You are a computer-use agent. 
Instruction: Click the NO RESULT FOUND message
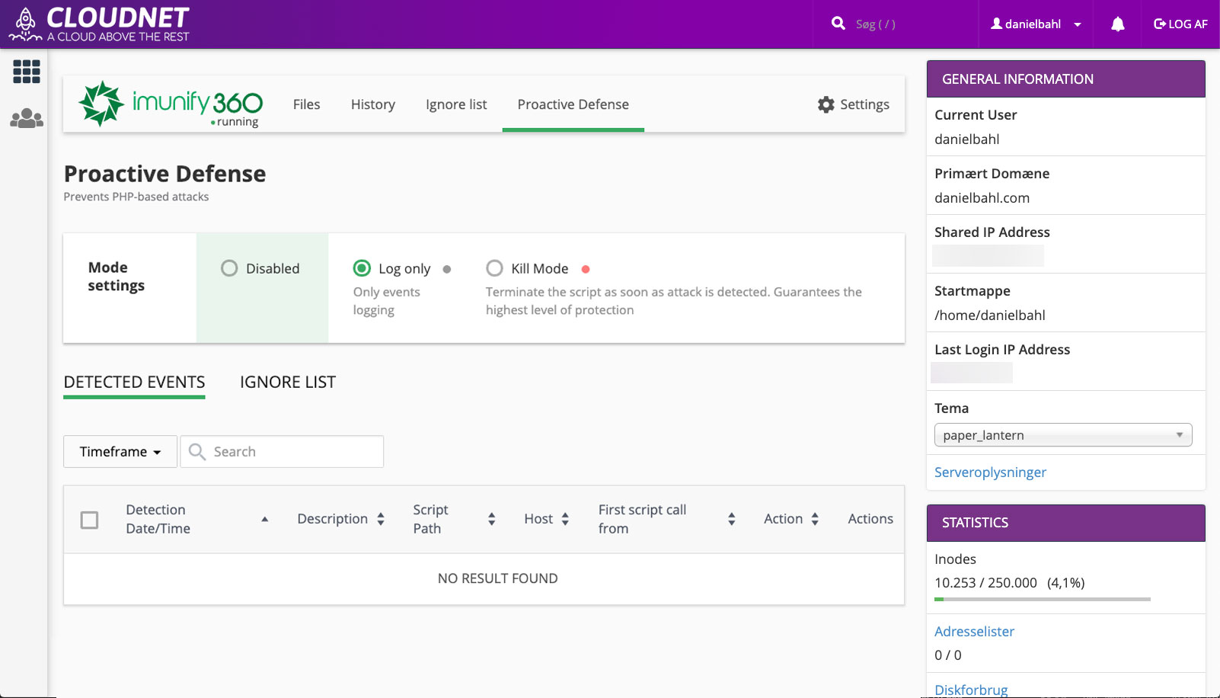(498, 578)
